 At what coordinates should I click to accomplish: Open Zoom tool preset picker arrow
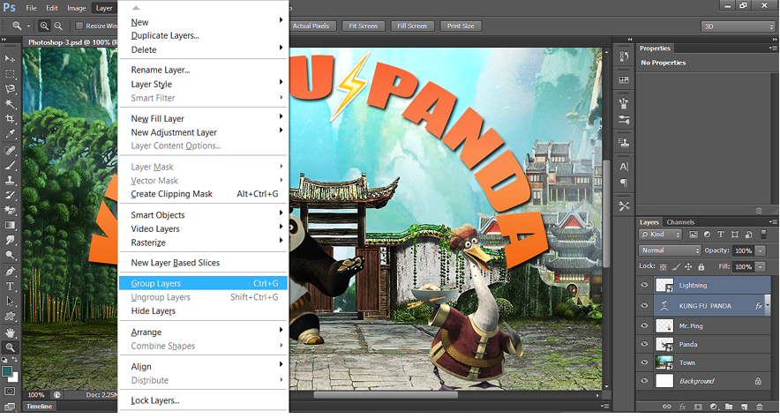(x=28, y=26)
